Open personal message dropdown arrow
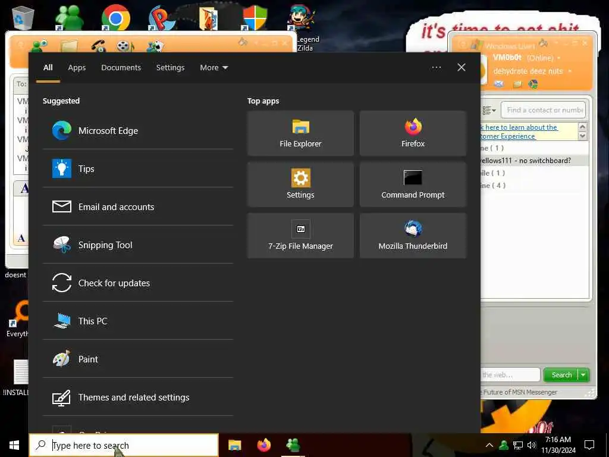The image size is (609, 457). [x=570, y=71]
